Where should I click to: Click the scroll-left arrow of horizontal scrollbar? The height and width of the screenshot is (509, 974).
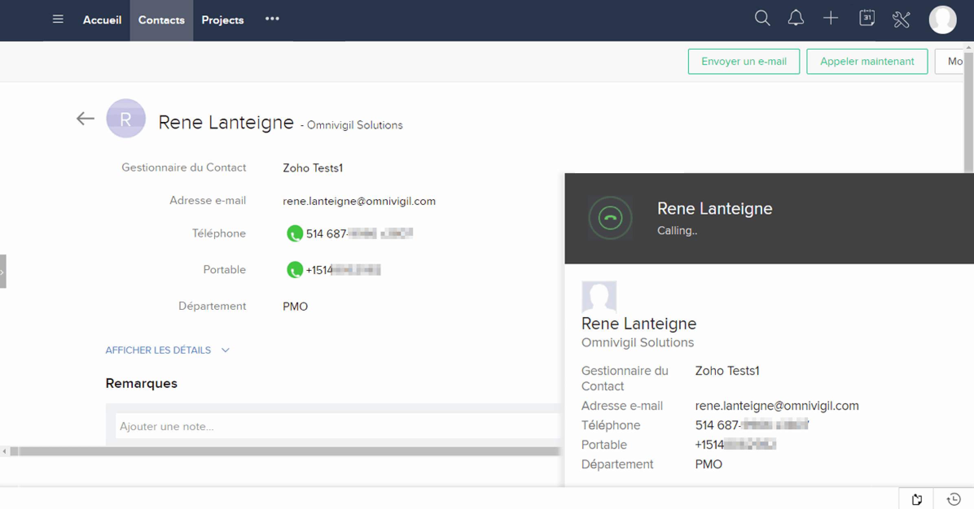coord(4,451)
